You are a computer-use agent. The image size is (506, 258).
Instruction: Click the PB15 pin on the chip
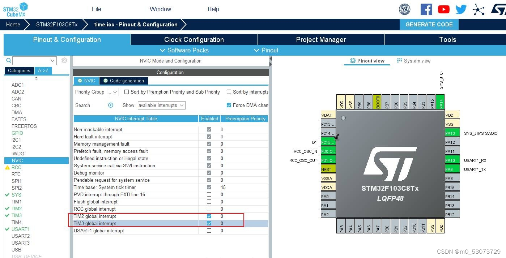pyautogui.click(x=452, y=187)
